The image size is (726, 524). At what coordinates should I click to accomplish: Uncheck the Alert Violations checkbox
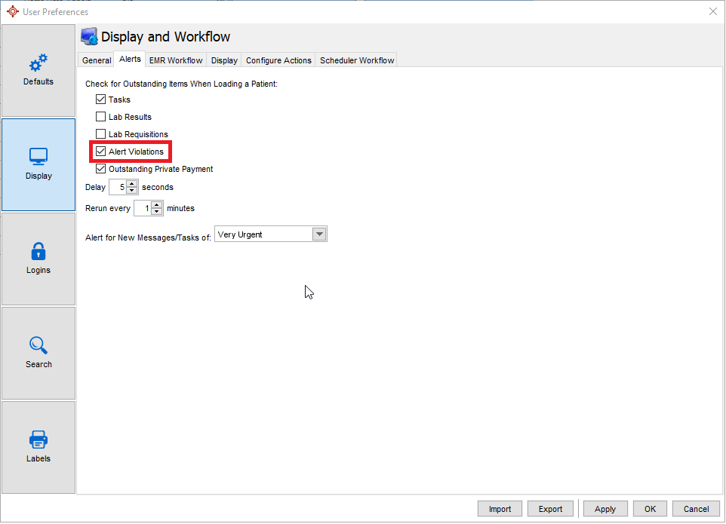101,152
